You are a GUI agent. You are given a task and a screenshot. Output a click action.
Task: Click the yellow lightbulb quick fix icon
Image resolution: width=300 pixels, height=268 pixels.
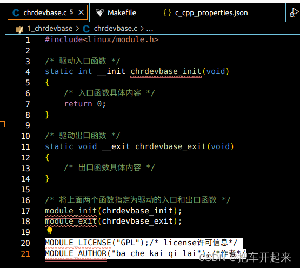[50, 231]
